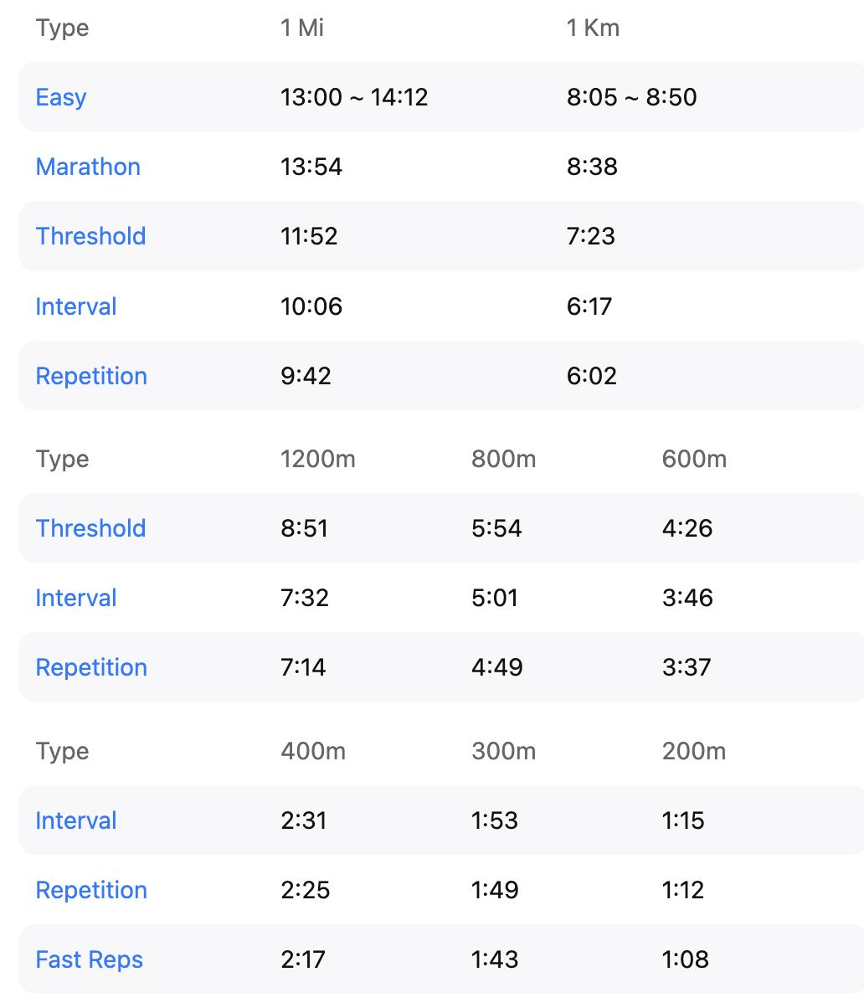
Task: Click Repetition link in the 1 Mi table
Action: coord(91,376)
